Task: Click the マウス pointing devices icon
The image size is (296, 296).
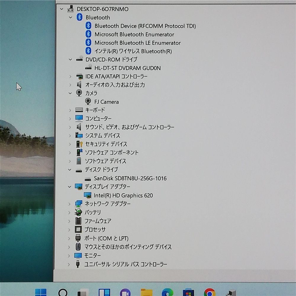Action: [x=78, y=247]
